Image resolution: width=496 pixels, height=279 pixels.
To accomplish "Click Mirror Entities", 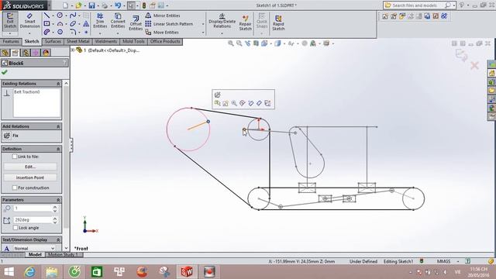I will (x=163, y=15).
